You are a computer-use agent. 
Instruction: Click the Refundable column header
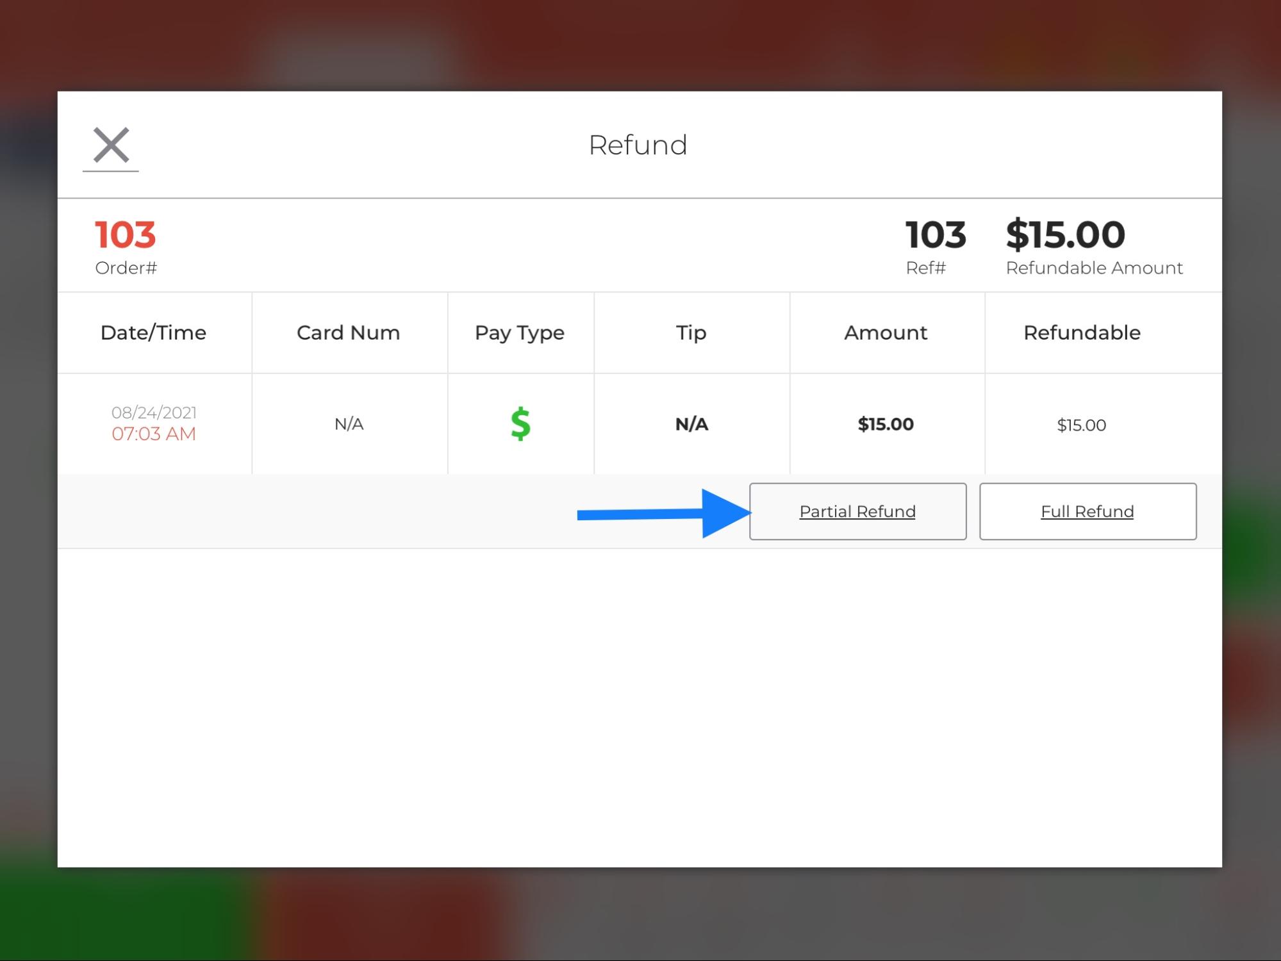pyautogui.click(x=1082, y=333)
